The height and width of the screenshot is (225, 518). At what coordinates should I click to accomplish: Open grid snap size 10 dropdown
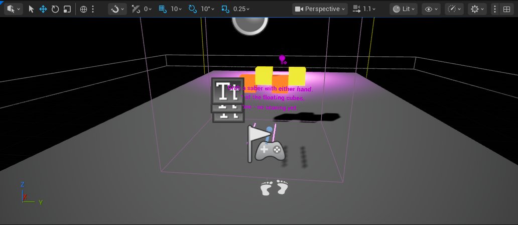click(x=176, y=9)
